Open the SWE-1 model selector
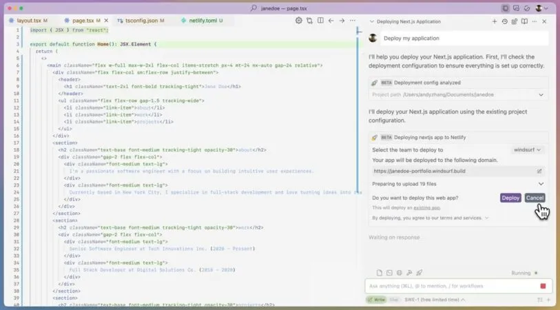 [435, 300]
